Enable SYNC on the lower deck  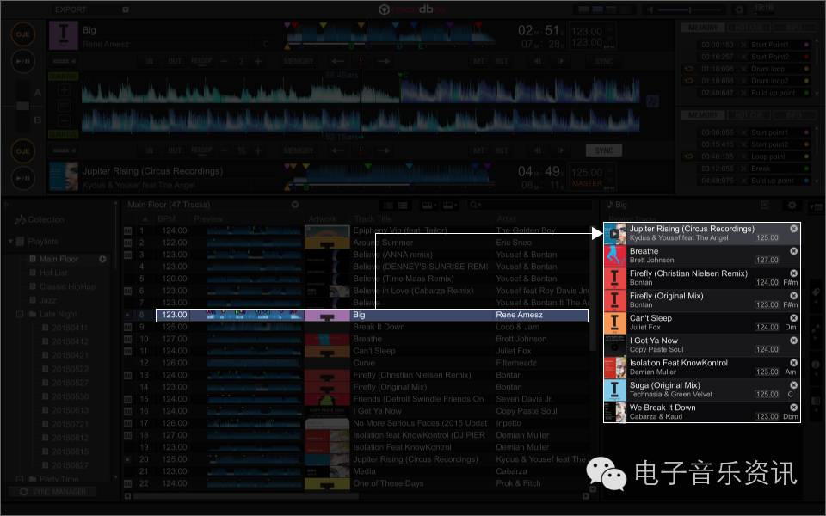(603, 150)
